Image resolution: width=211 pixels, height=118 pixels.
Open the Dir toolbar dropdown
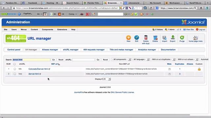click(x=39, y=14)
